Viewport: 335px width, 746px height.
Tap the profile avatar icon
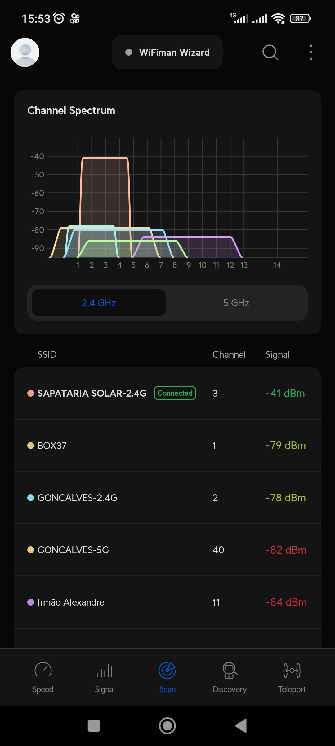pyautogui.click(x=25, y=52)
